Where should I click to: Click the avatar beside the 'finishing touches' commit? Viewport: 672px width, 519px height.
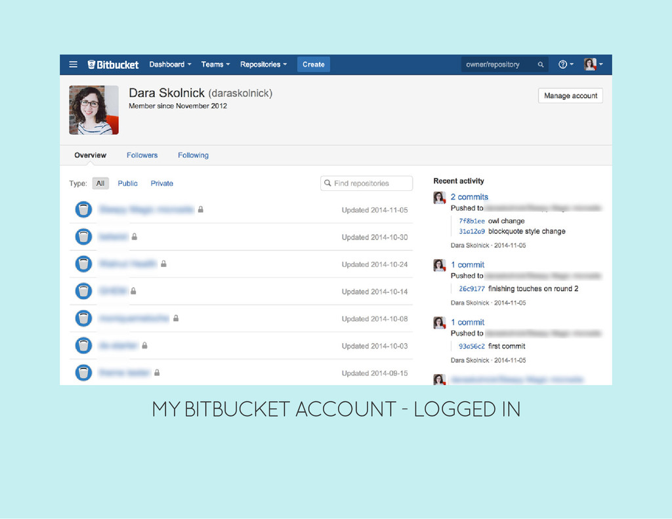(440, 265)
